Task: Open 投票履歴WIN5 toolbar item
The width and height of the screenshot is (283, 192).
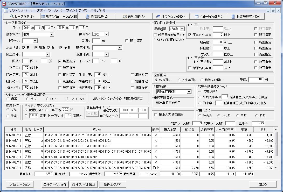Action: [246, 16]
